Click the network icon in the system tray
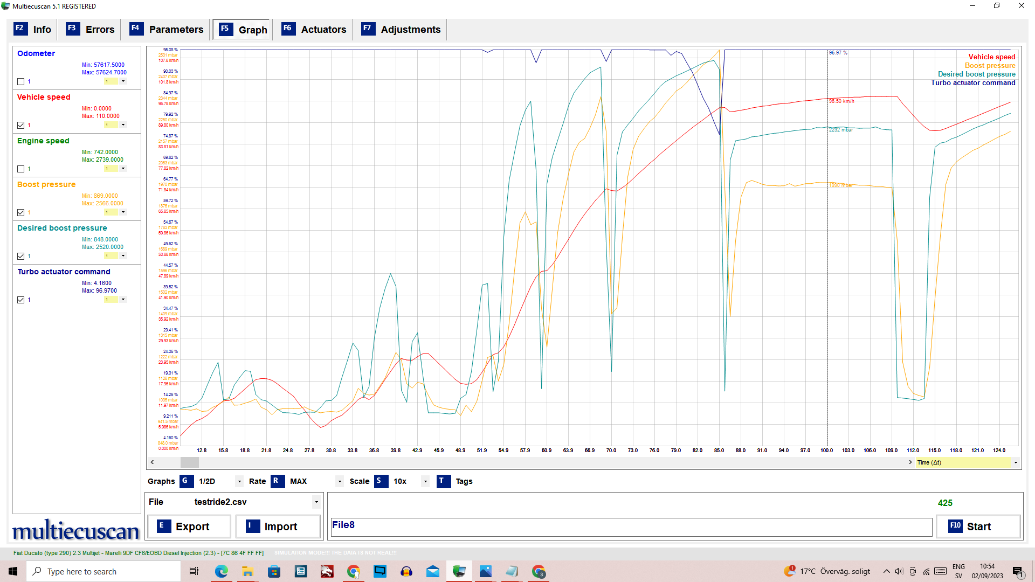This screenshot has height=582, width=1035. point(926,571)
